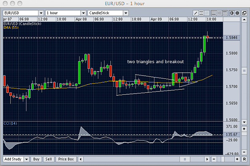Viewport: 250px width, 166px height.
Task: Open the CandleStick chart type dropdown arrow
Action: (126, 13)
